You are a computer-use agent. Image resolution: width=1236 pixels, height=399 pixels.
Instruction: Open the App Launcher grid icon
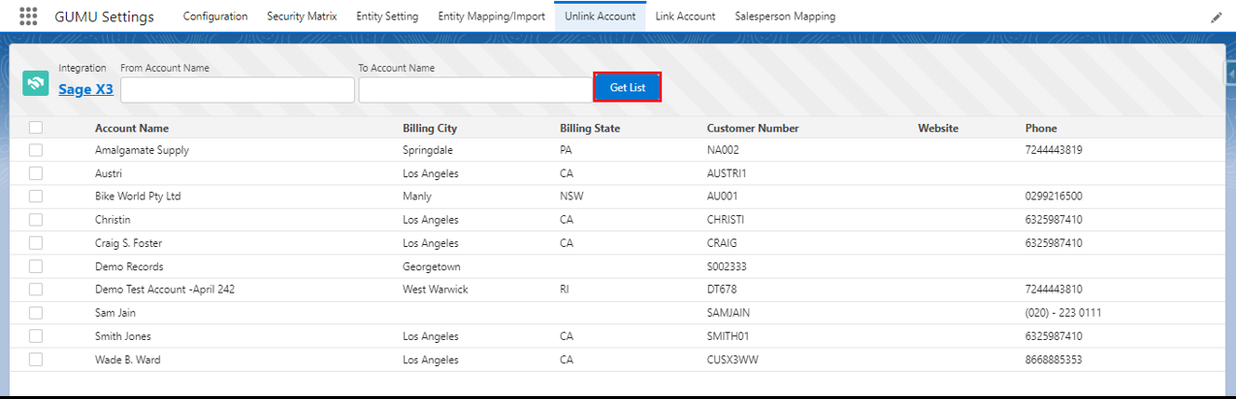[28, 16]
